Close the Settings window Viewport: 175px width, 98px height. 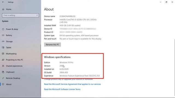[x=172, y=2]
